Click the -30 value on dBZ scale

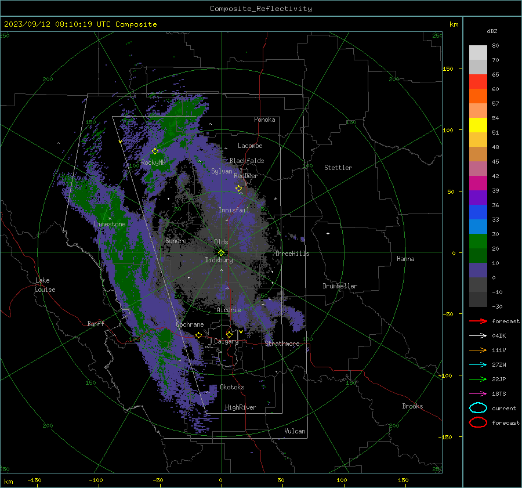(497, 306)
